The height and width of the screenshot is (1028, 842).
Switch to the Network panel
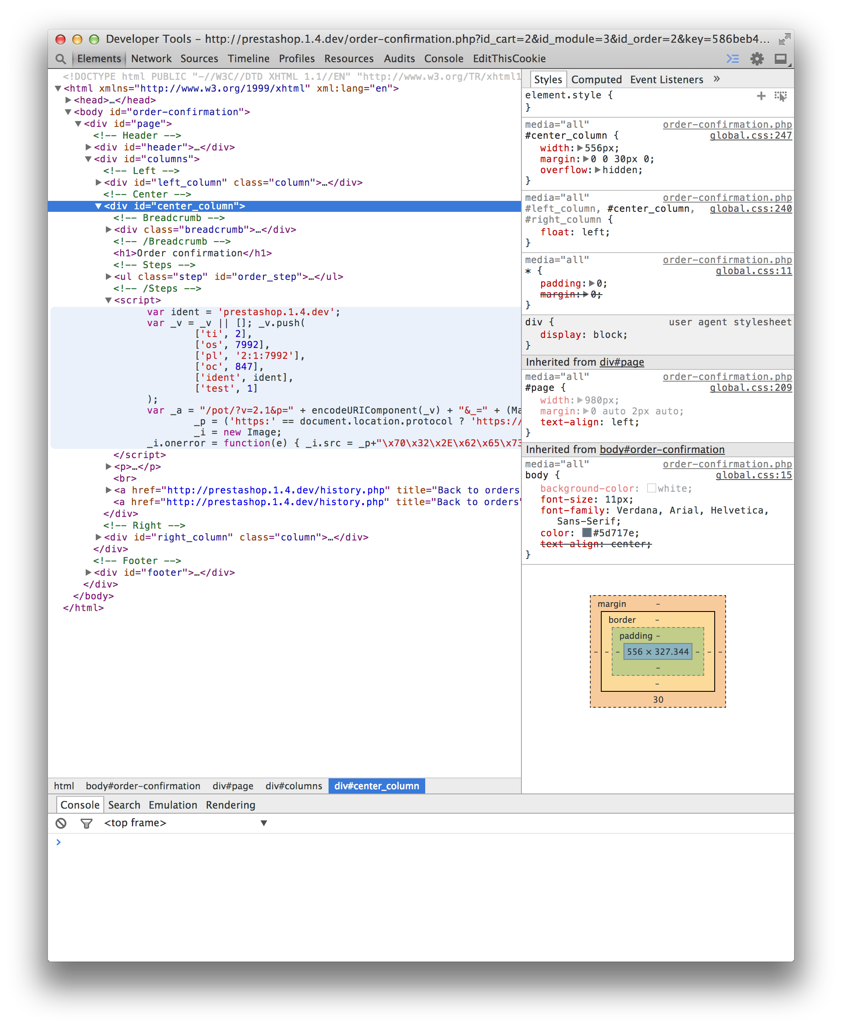(x=151, y=59)
